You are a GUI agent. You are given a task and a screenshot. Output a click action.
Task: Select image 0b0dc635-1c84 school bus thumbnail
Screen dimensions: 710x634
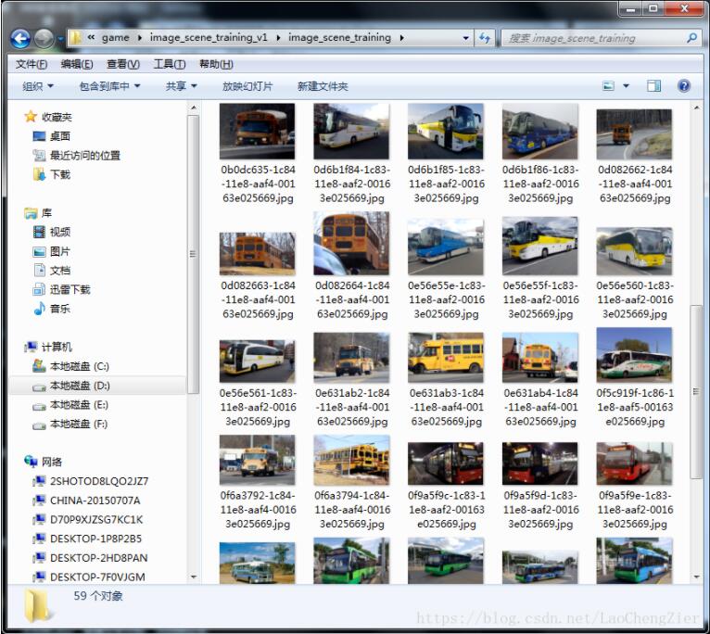pos(257,132)
